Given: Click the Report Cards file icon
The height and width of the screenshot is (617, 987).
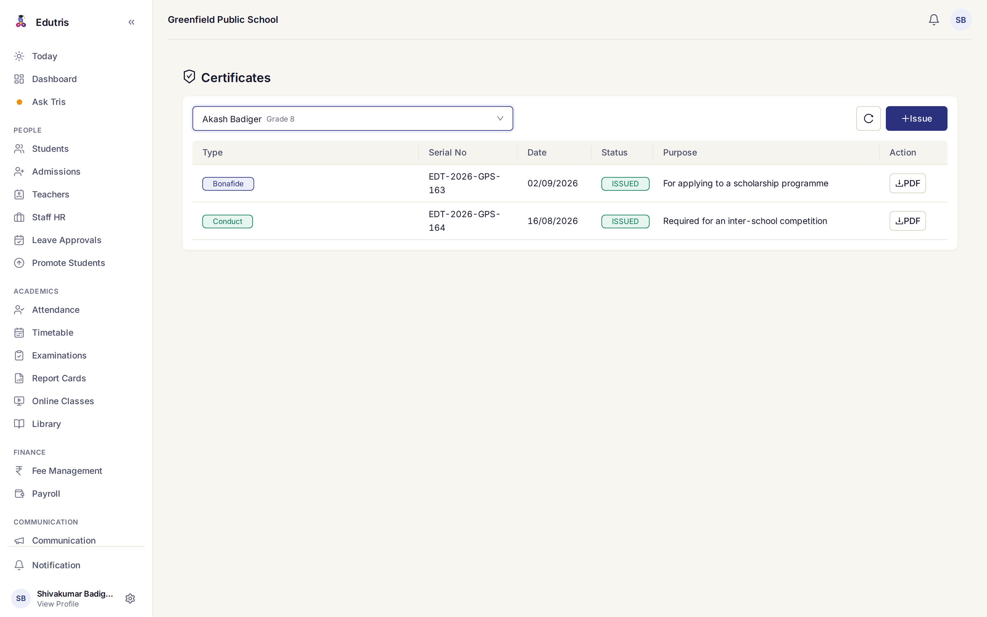Looking at the screenshot, I should pos(19,378).
